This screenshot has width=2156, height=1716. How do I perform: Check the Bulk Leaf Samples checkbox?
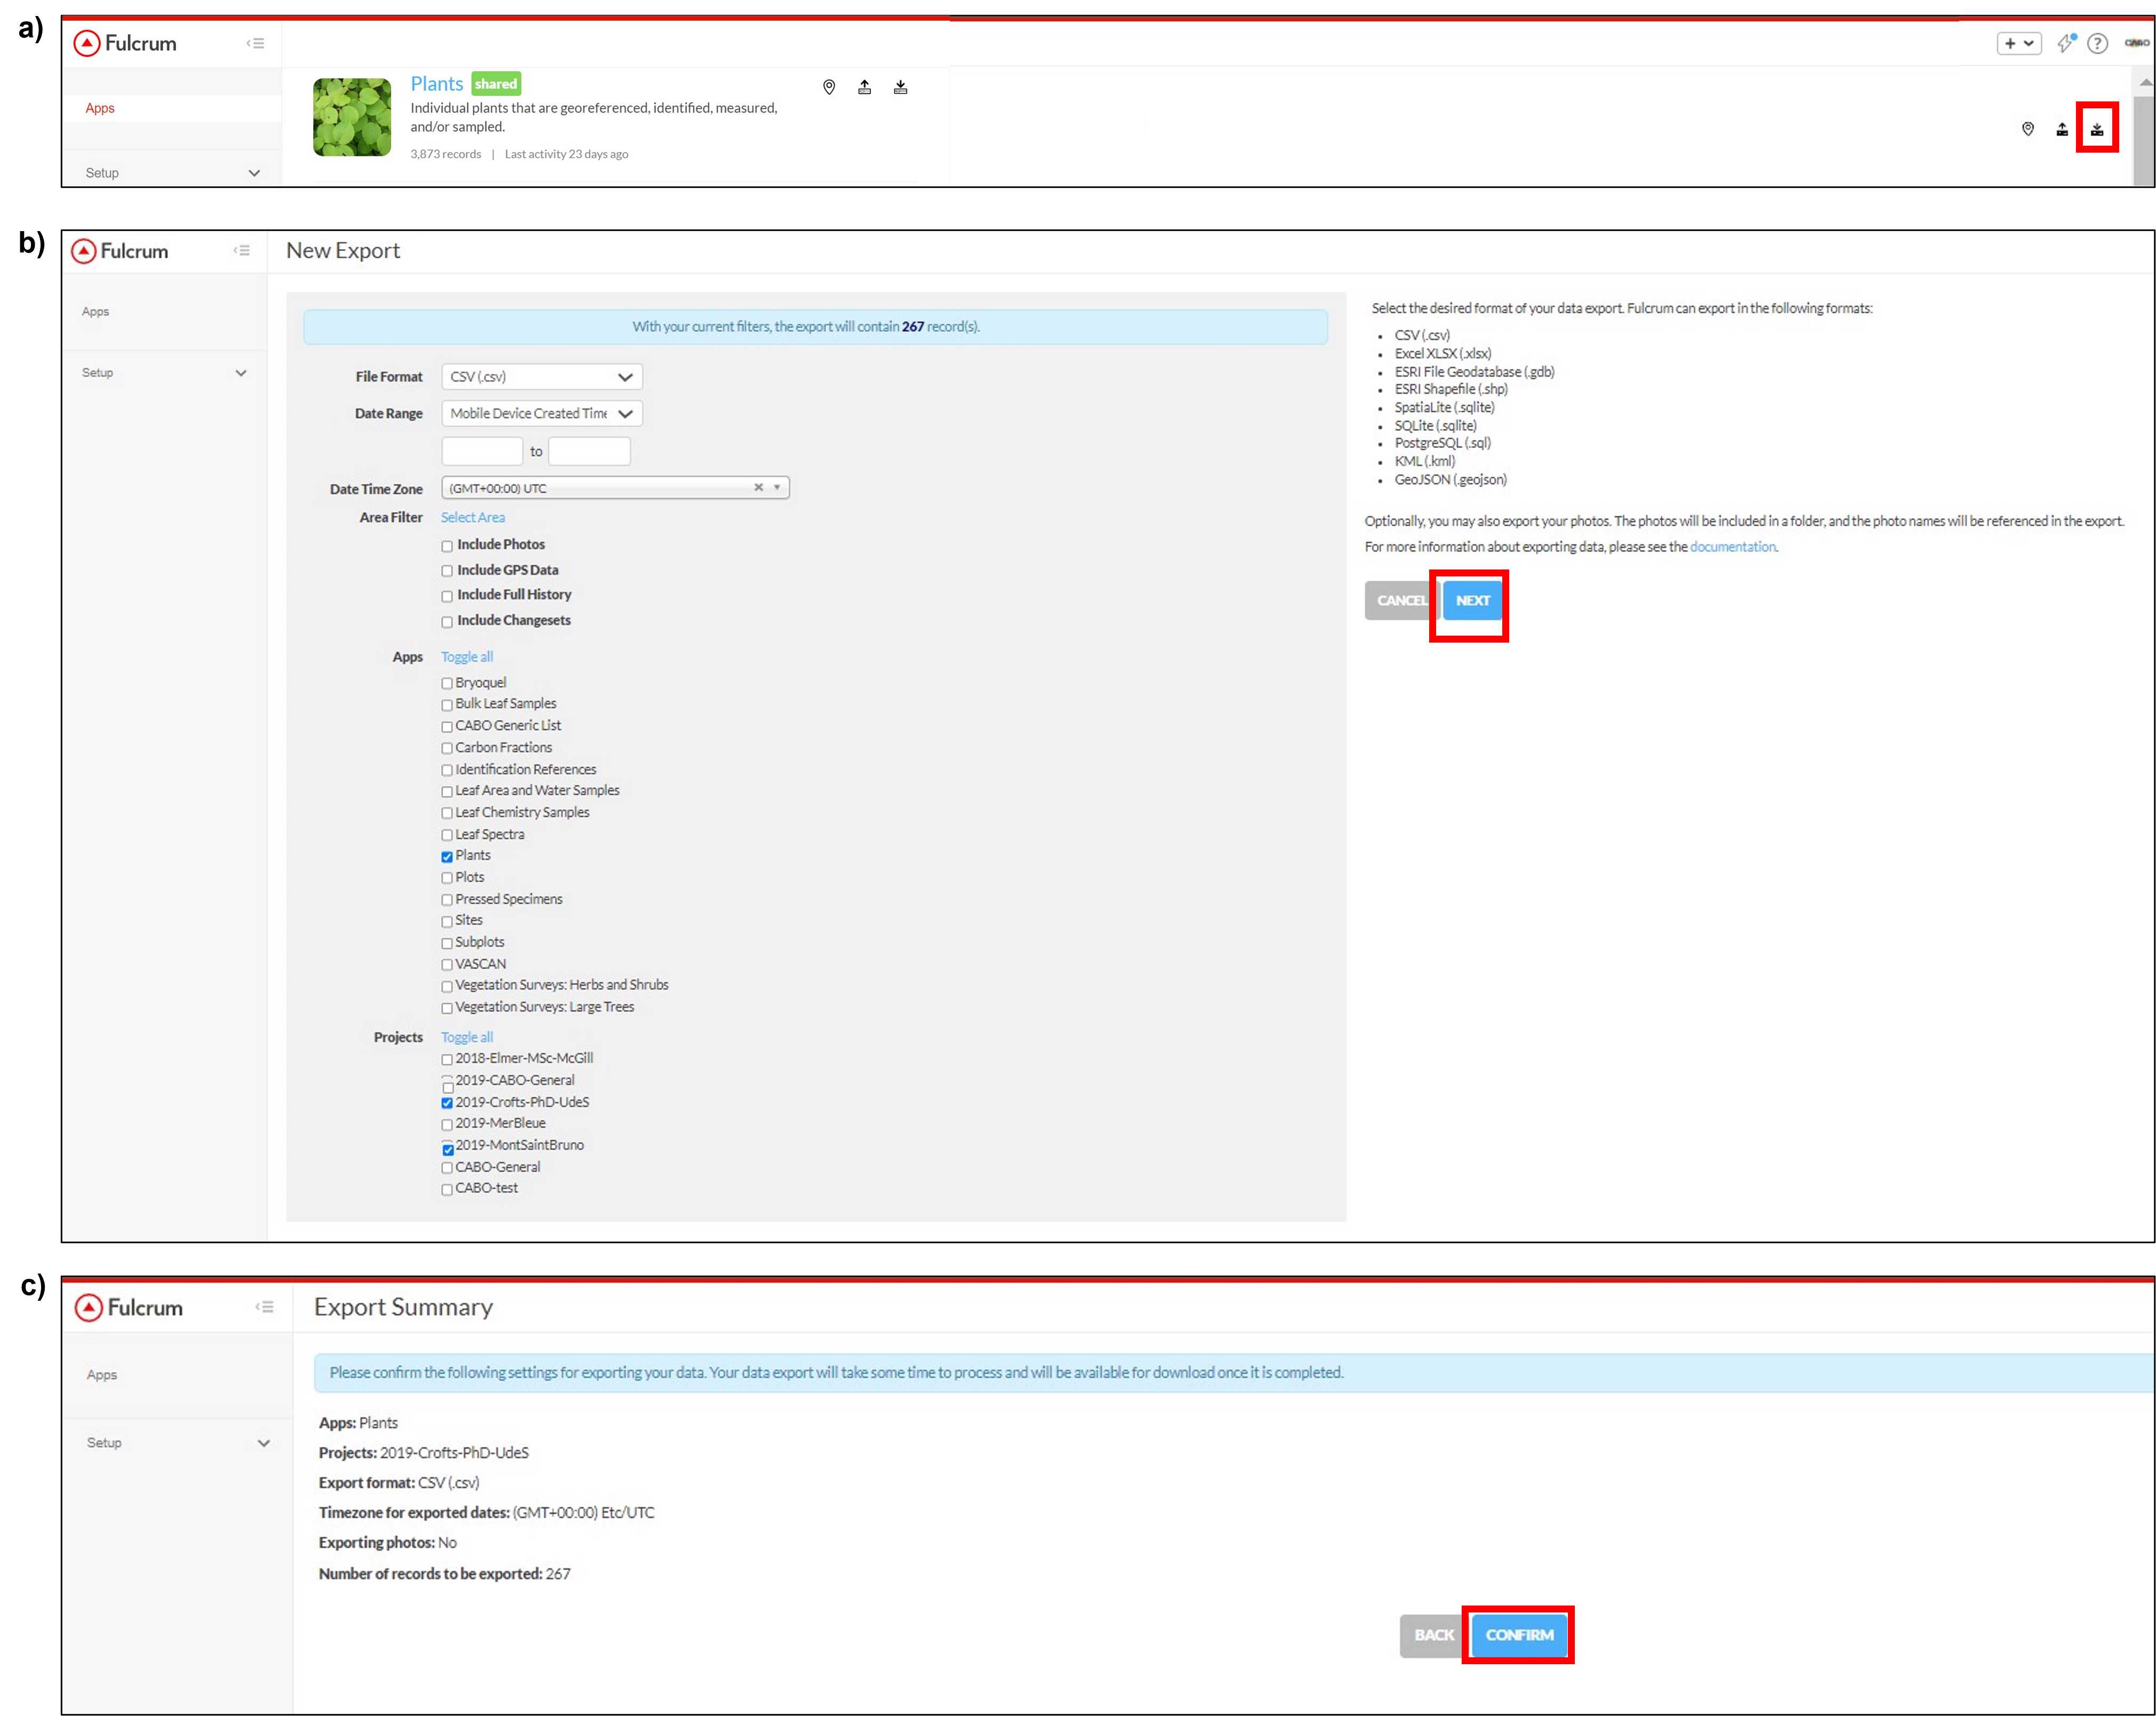(x=447, y=705)
